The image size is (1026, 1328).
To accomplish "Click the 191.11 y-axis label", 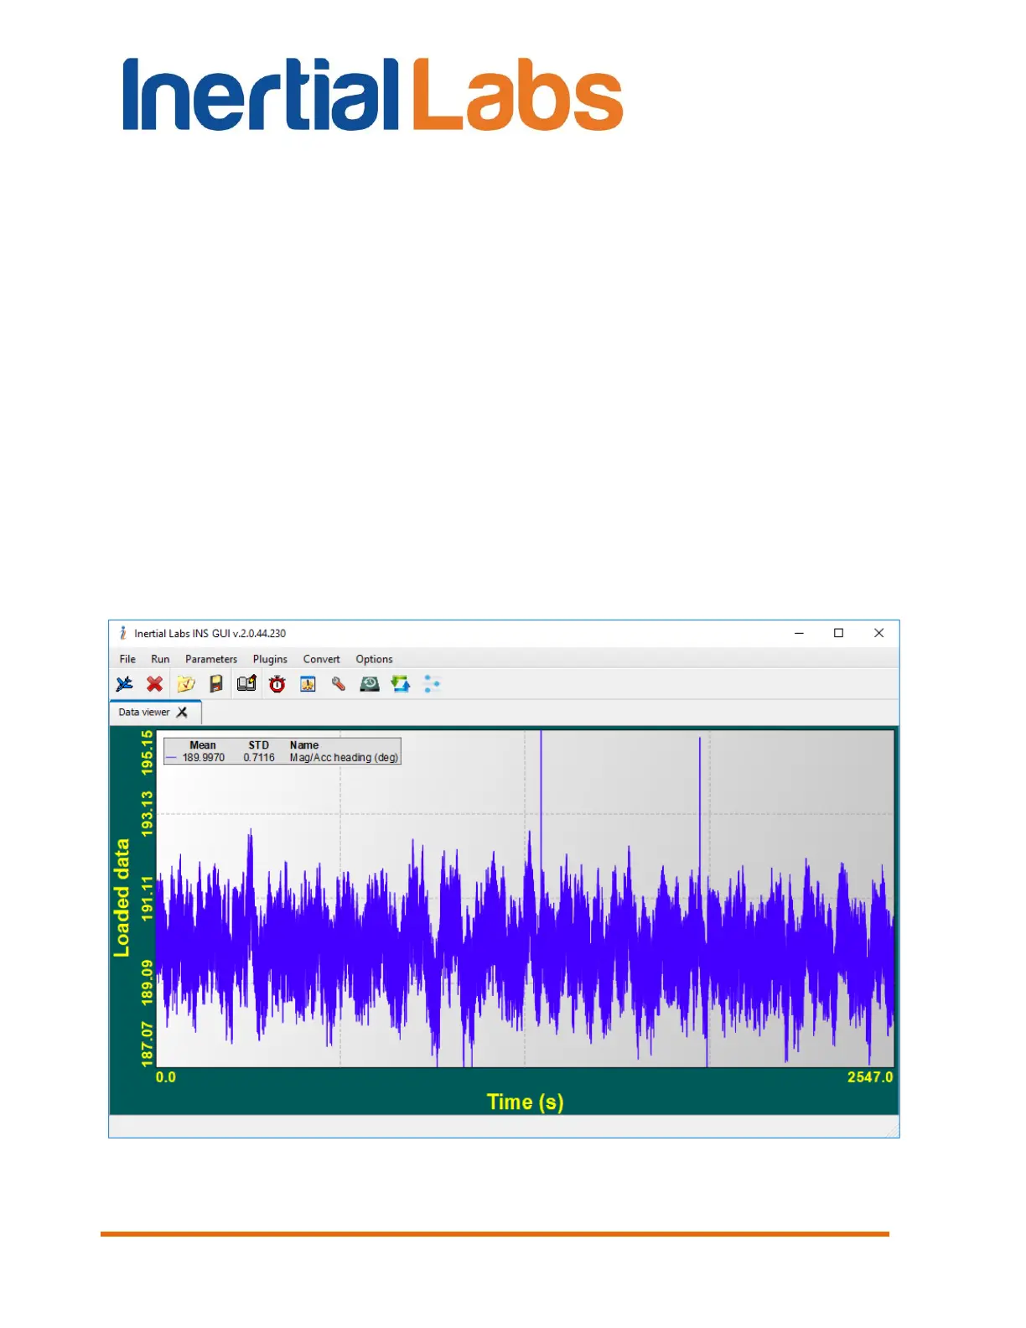I will click(148, 898).
